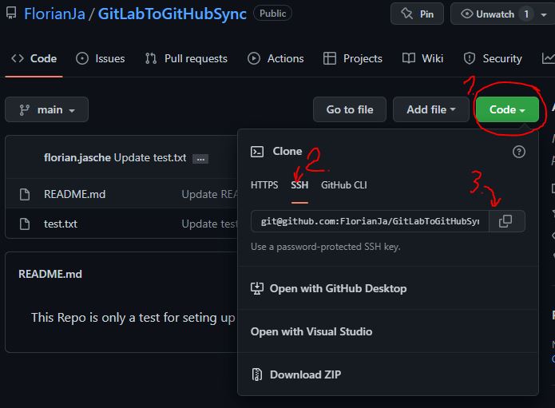Click the Insights graph icon
Image resolution: width=555 pixels, height=408 pixels.
click(x=549, y=58)
